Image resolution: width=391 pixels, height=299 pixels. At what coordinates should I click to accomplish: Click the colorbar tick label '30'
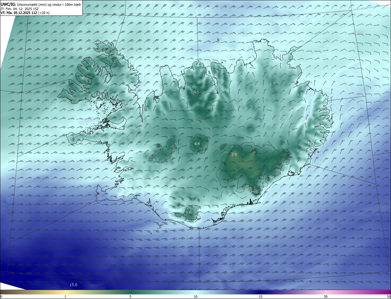click(x=326, y=297)
